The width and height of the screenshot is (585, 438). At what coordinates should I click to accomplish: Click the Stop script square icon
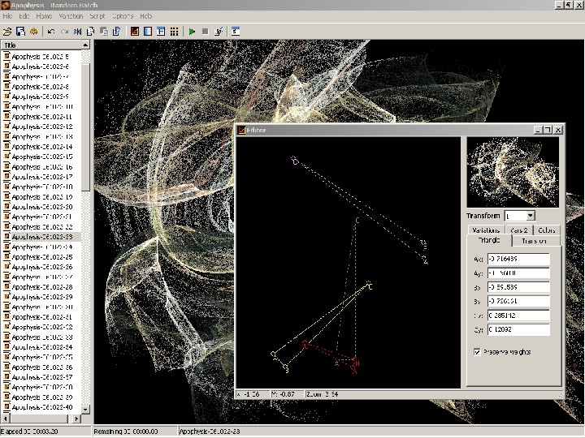coord(205,32)
